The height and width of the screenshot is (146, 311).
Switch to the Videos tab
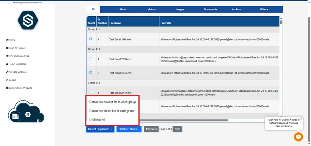pos(152,9)
